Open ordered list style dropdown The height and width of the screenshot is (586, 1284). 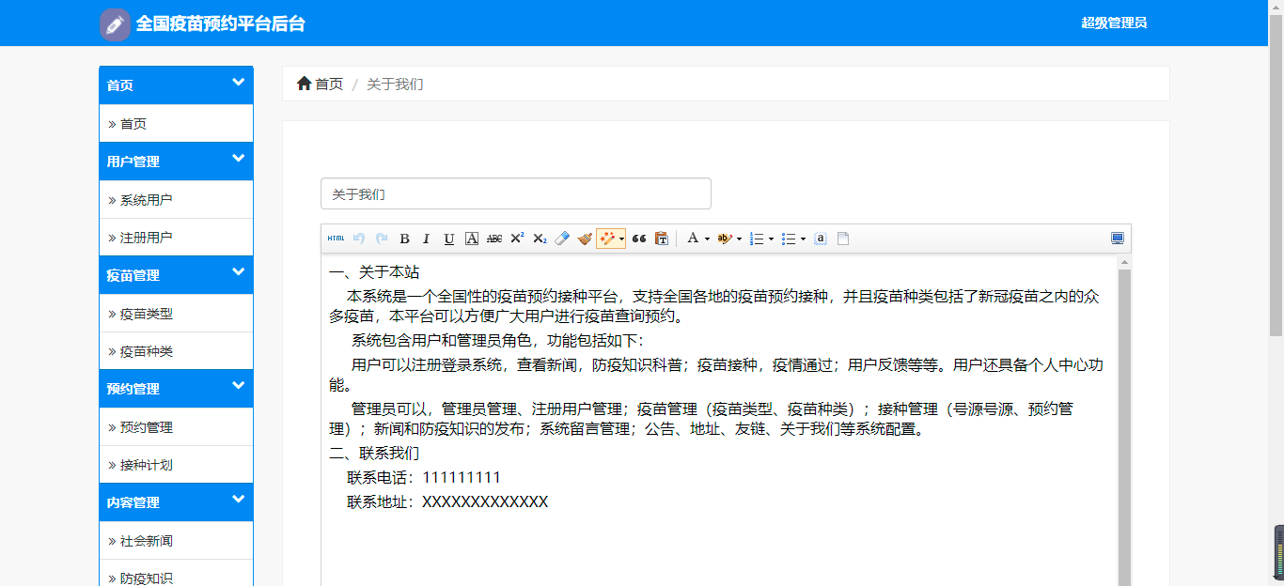point(771,239)
